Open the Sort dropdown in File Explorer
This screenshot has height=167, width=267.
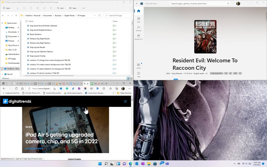pos(61,8)
